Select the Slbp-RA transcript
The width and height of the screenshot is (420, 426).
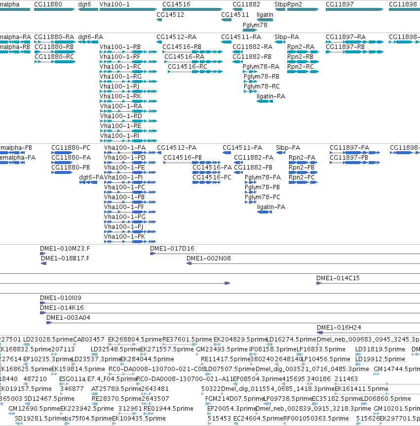pyautogui.click(x=280, y=42)
